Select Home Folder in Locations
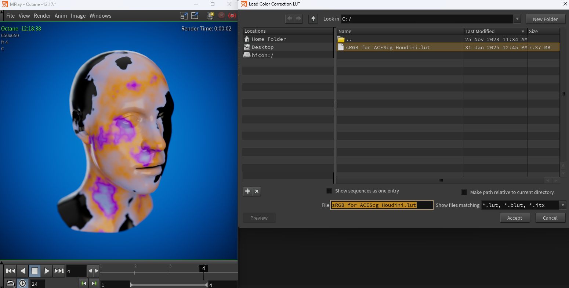This screenshot has width=569, height=288. click(x=288, y=39)
